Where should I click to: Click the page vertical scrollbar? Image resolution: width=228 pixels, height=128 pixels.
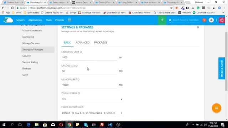pyautogui.click(x=227, y=61)
